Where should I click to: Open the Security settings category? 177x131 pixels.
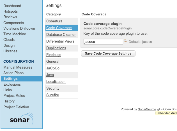click(53, 88)
